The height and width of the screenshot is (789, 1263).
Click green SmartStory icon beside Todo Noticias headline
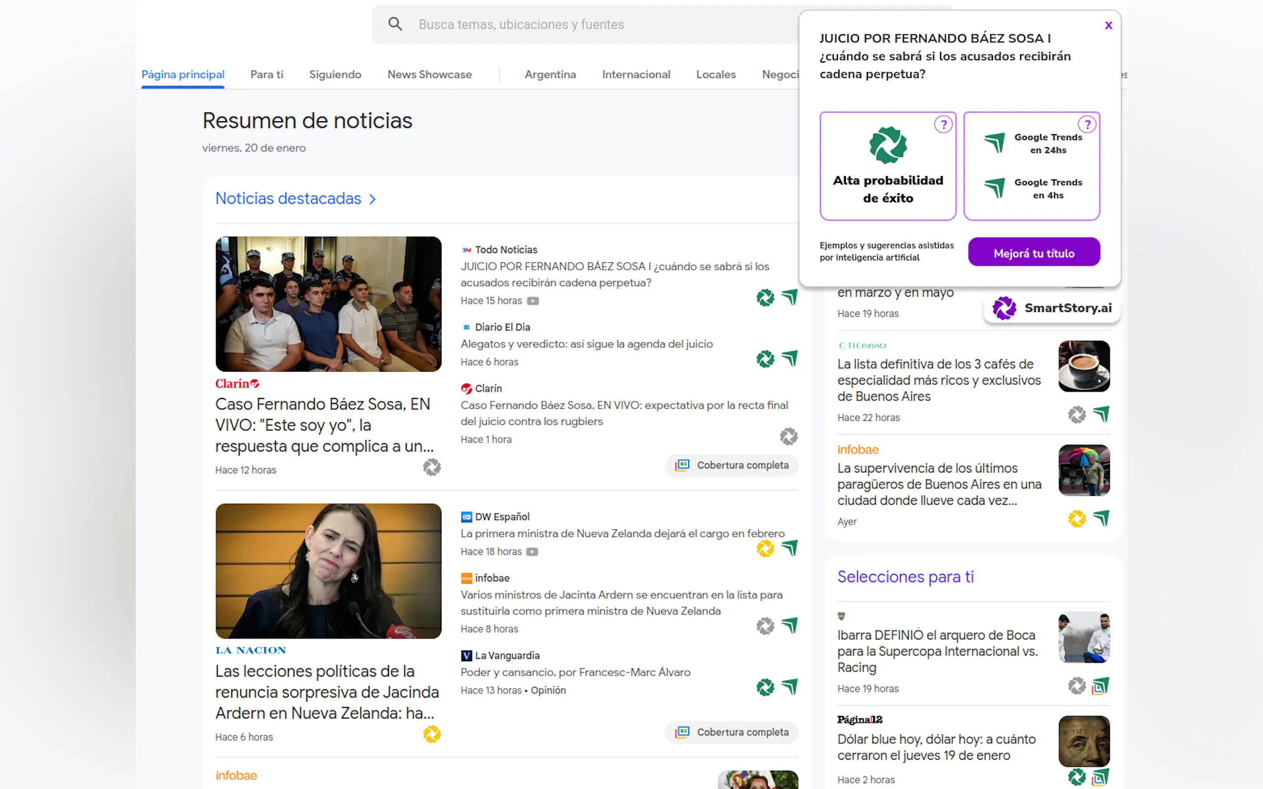(765, 298)
